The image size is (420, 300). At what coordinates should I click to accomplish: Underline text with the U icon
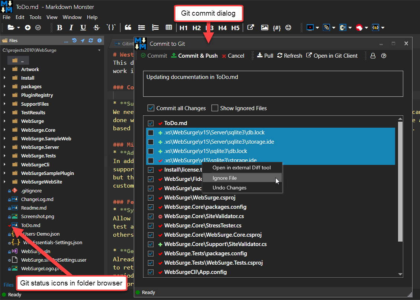[x=83, y=28]
